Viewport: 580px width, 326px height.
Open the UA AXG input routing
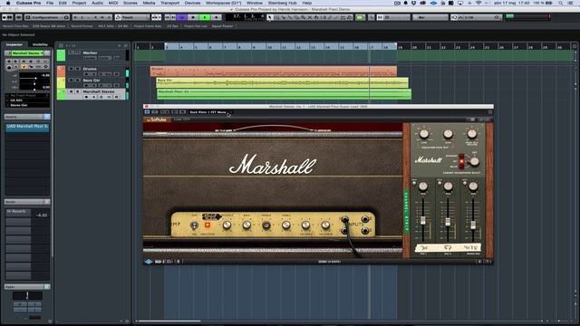point(27,101)
